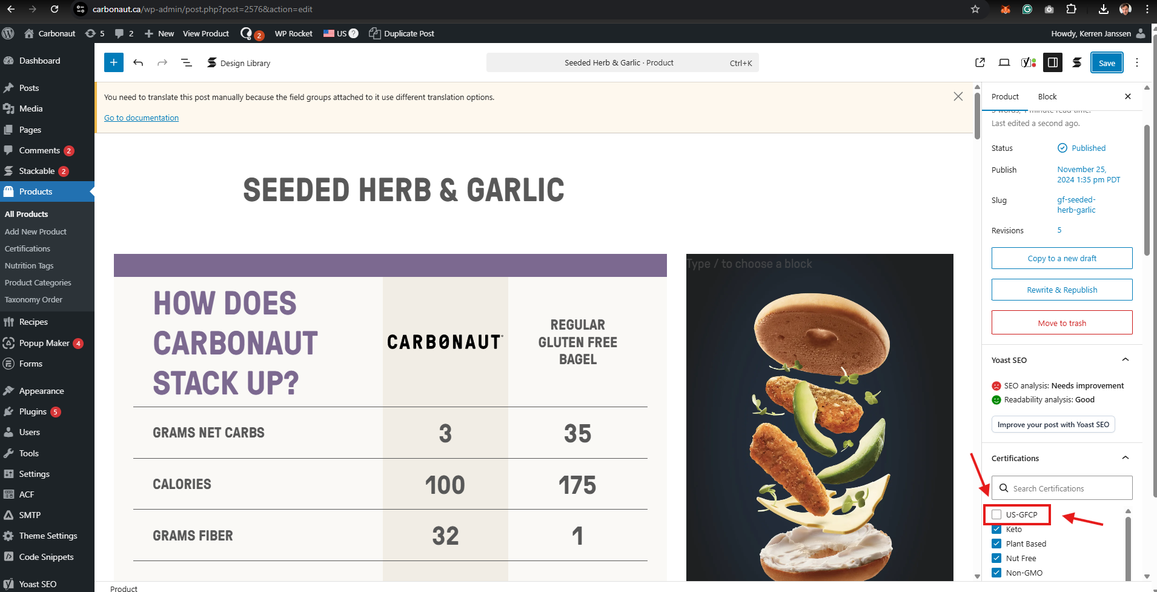This screenshot has height=592, width=1157.
Task: Open the document overview list icon
Action: [187, 62]
